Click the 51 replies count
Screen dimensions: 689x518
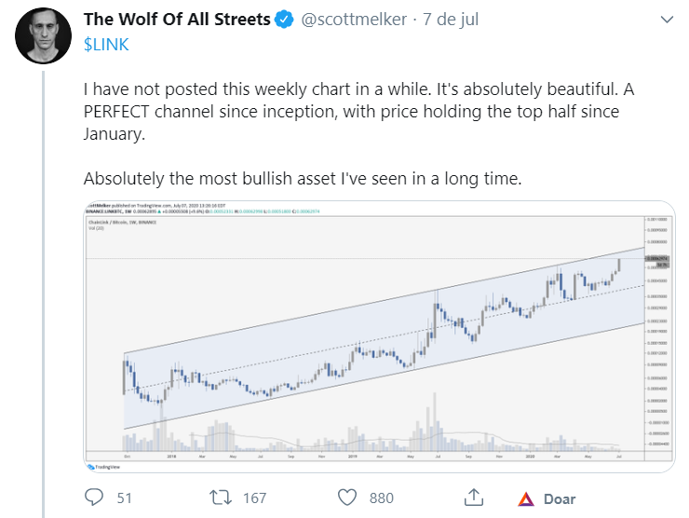(124, 498)
